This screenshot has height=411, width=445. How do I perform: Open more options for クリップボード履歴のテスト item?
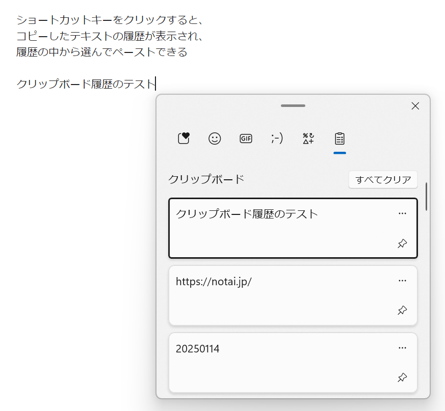coord(402,213)
